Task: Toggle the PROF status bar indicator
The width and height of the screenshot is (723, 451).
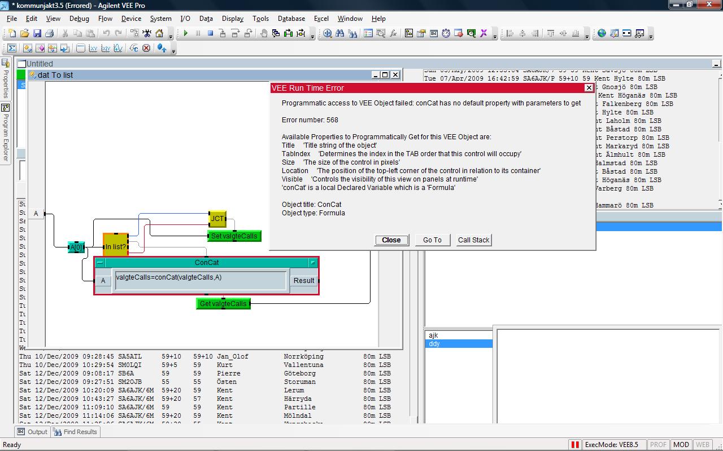Action: tap(657, 444)
